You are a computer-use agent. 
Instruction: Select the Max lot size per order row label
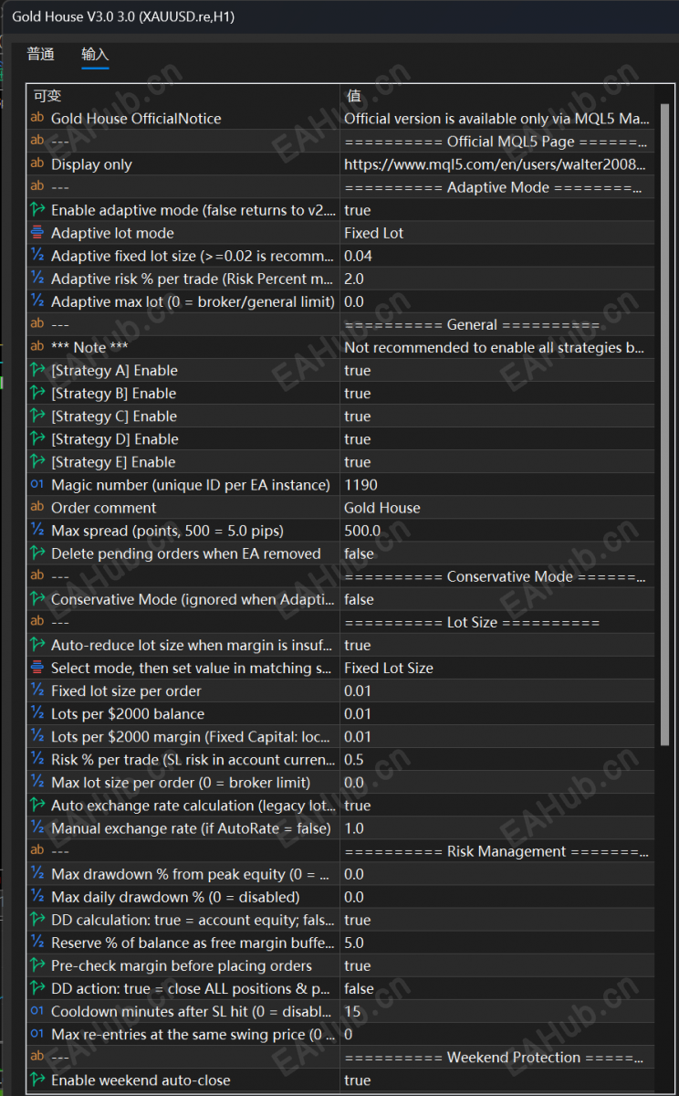(x=181, y=783)
